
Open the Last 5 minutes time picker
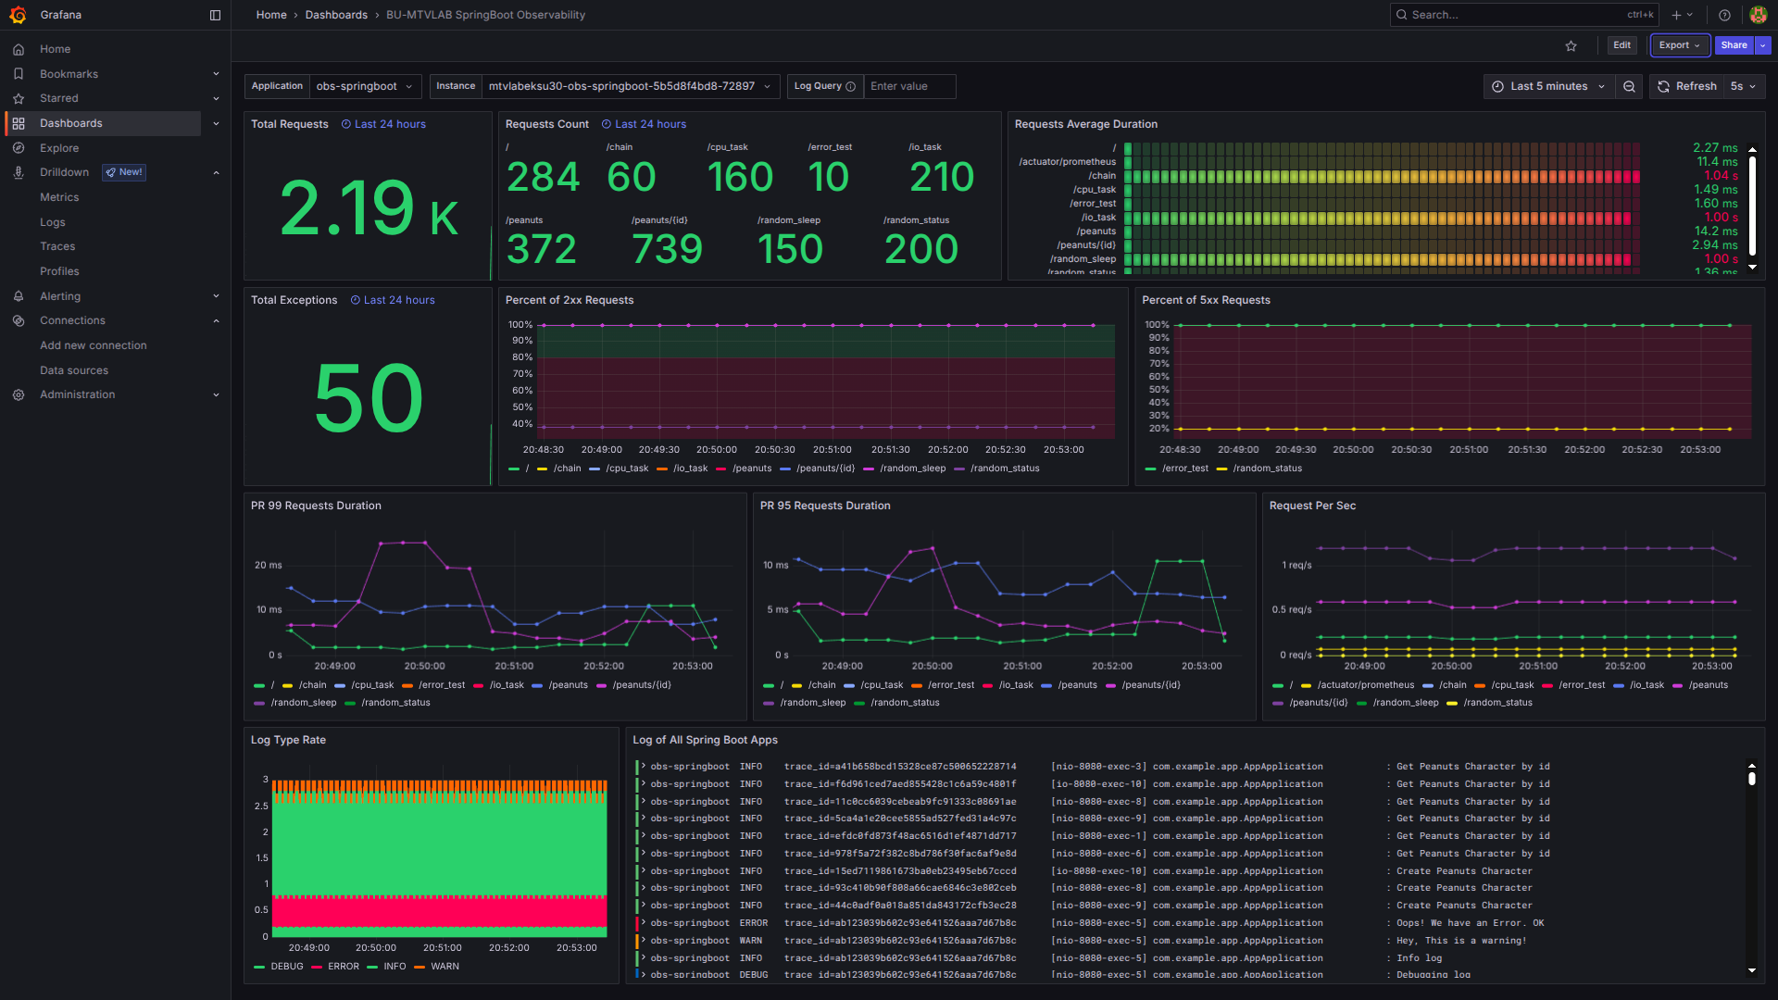pyautogui.click(x=1548, y=86)
